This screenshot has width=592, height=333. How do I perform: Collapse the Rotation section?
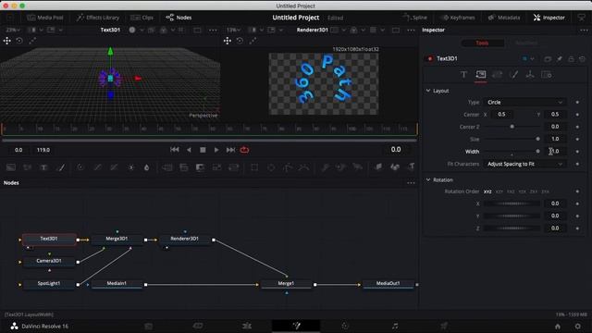(x=428, y=179)
